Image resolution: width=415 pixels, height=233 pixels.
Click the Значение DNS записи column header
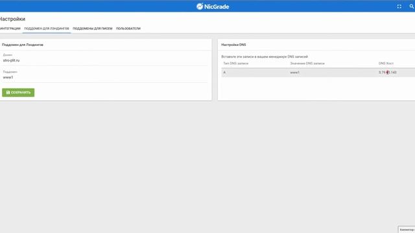(307, 63)
